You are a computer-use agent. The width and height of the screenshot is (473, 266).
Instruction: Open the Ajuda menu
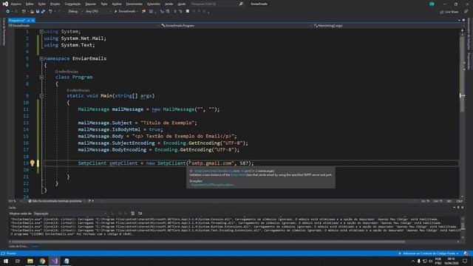coord(182,4)
